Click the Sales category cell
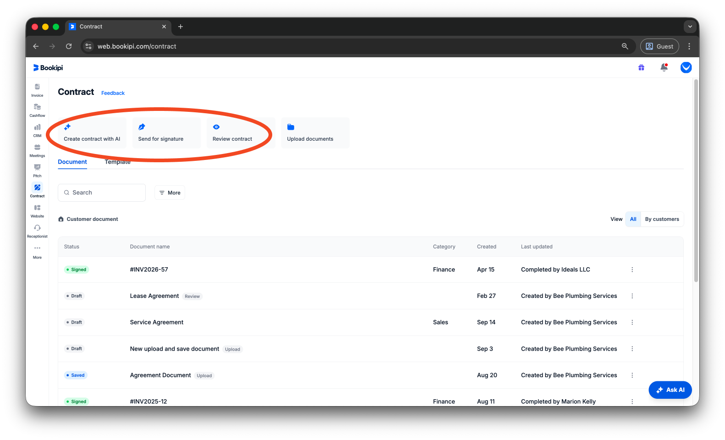The image size is (725, 440). pos(440,322)
